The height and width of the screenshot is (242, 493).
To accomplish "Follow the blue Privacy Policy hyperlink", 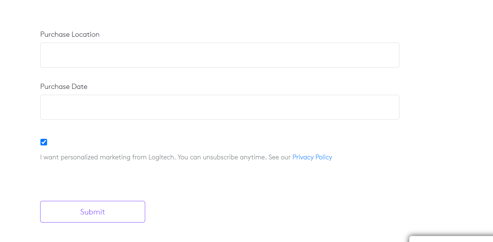I will coord(312,157).
